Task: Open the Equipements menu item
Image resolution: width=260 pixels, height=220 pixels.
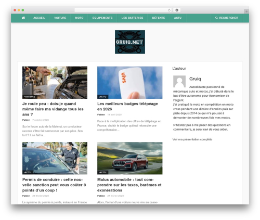Action: pyautogui.click(x=102, y=18)
